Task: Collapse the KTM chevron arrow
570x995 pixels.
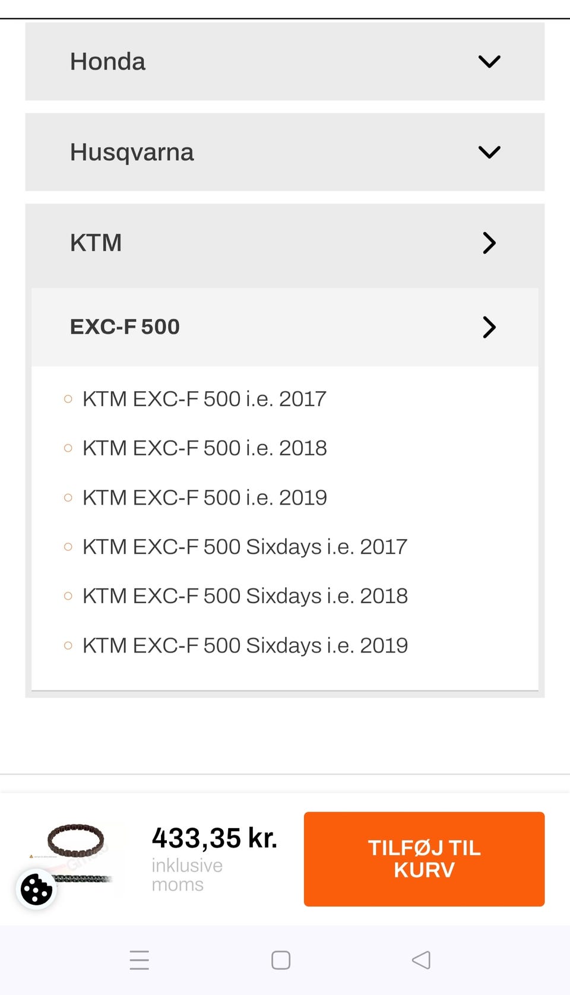Action: 489,243
